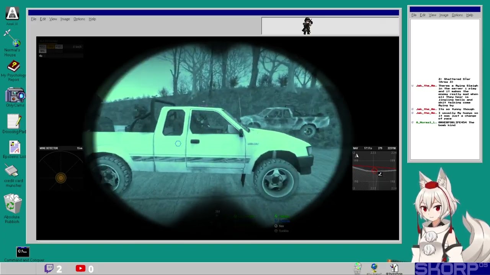This screenshot has height=275, width=490.
Task: Click the pixel soldier character sprite
Action: coord(307,26)
